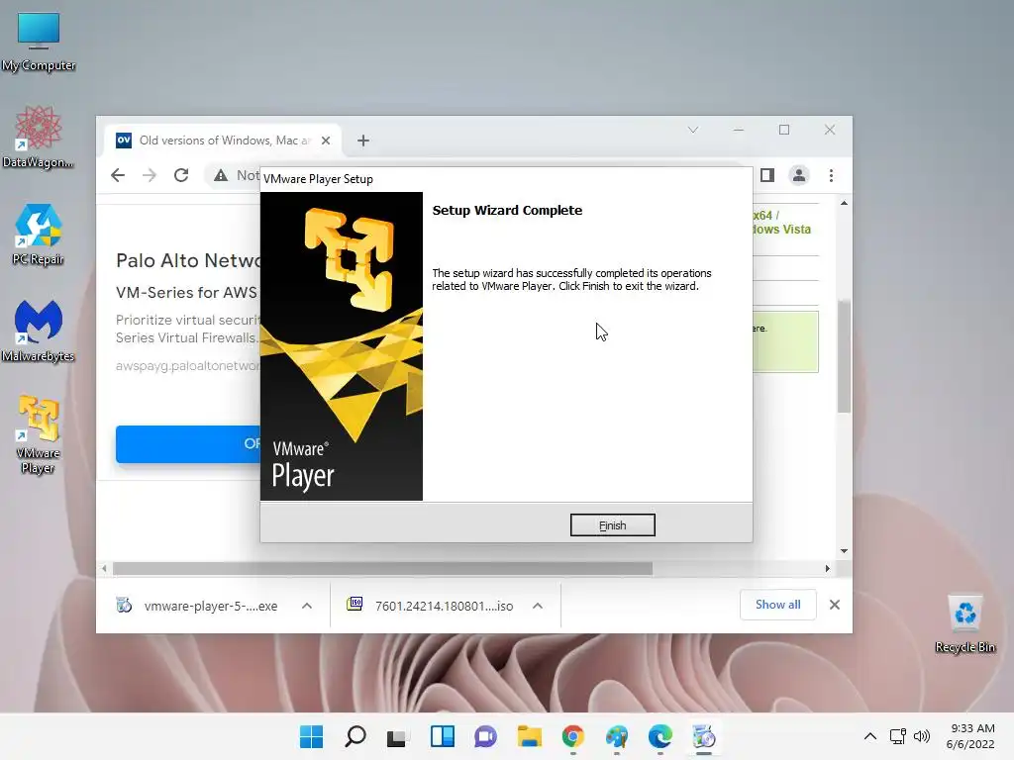Switch to Old versions of Windows tab
Image resolution: width=1014 pixels, height=760 pixels.
pos(222,141)
